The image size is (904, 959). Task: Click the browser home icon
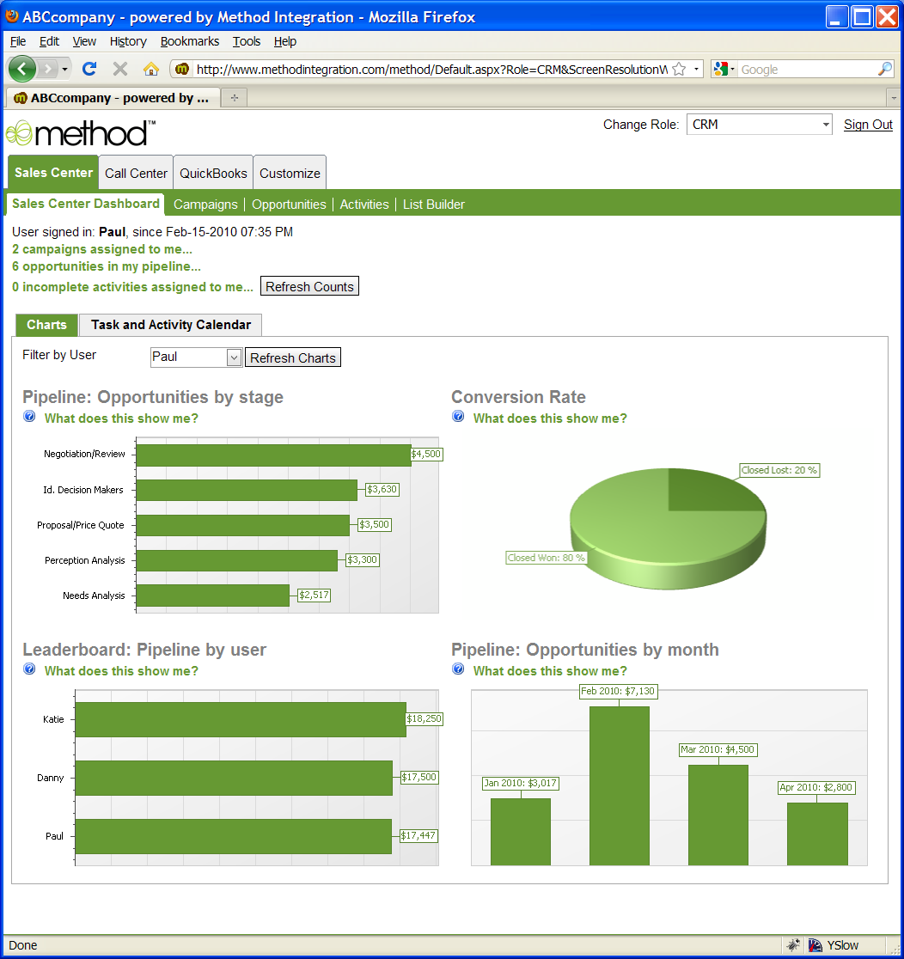pyautogui.click(x=151, y=69)
